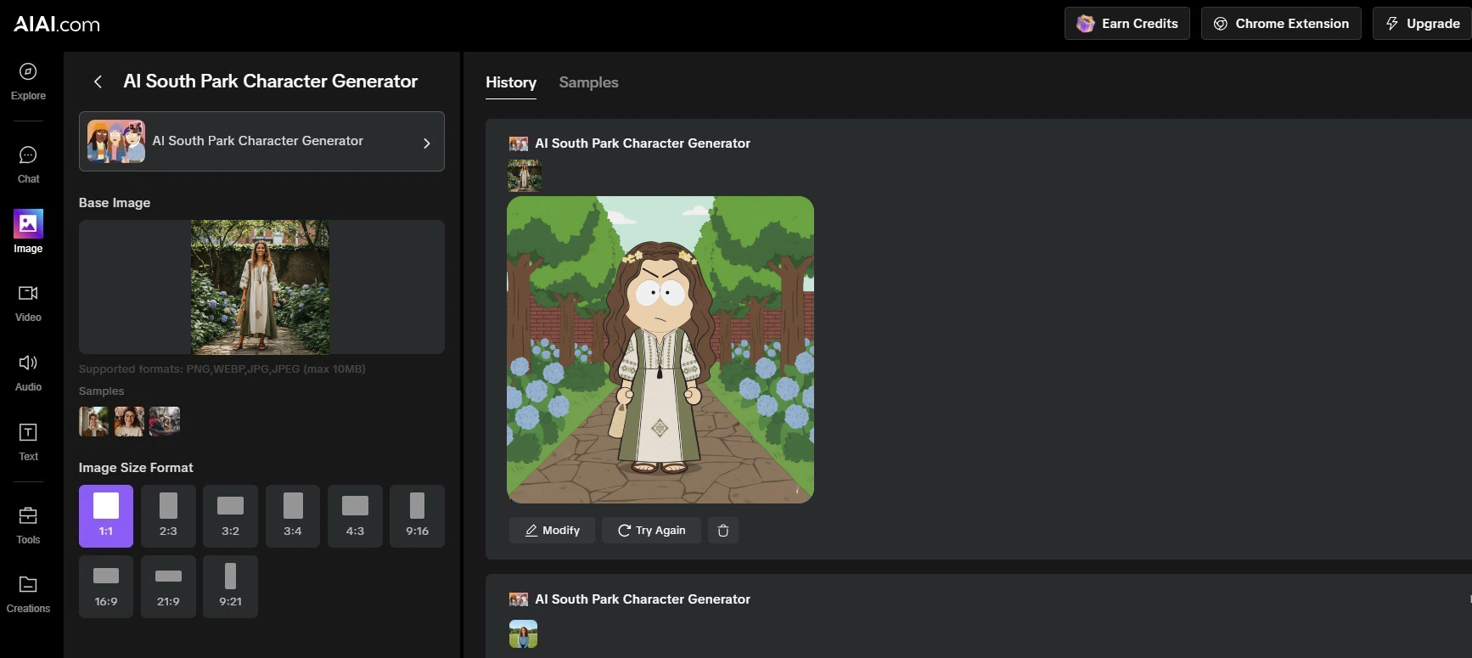Click the Base Image label
Image resolution: width=1472 pixels, height=658 pixels.
pyautogui.click(x=115, y=203)
